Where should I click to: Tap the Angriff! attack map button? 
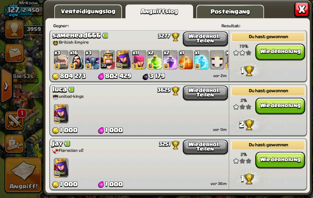[x=23, y=175]
